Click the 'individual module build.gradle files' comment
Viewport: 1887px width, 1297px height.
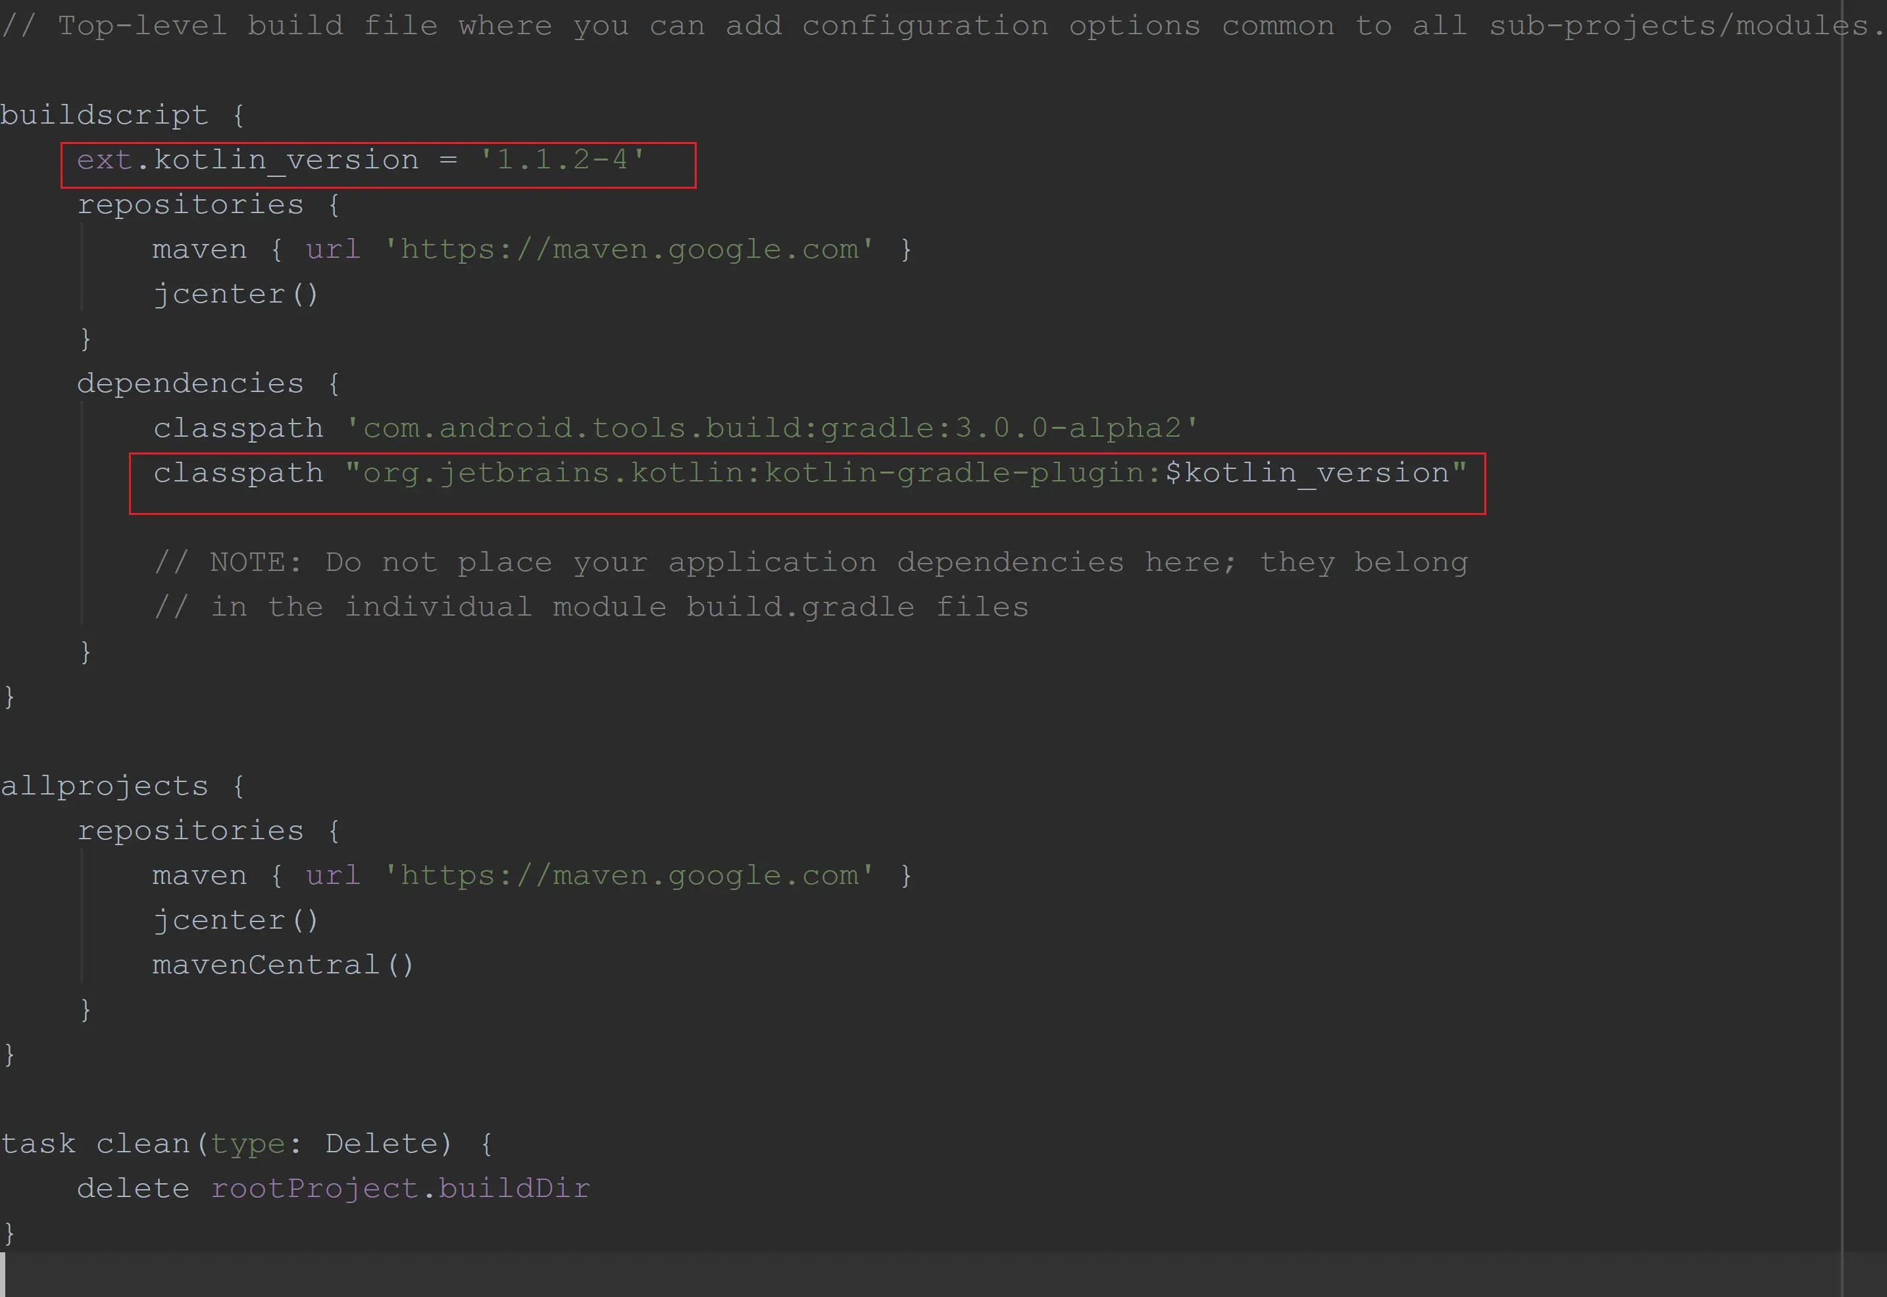pos(591,607)
